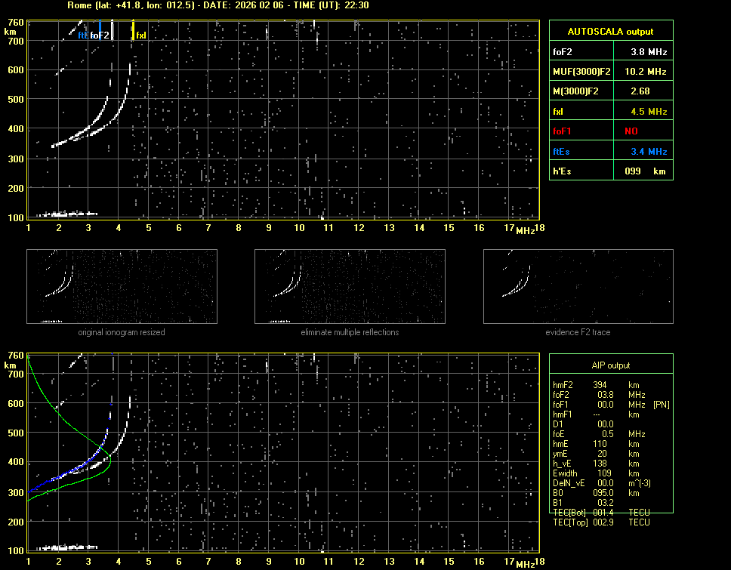Click the h'Es 099 km value

point(641,171)
